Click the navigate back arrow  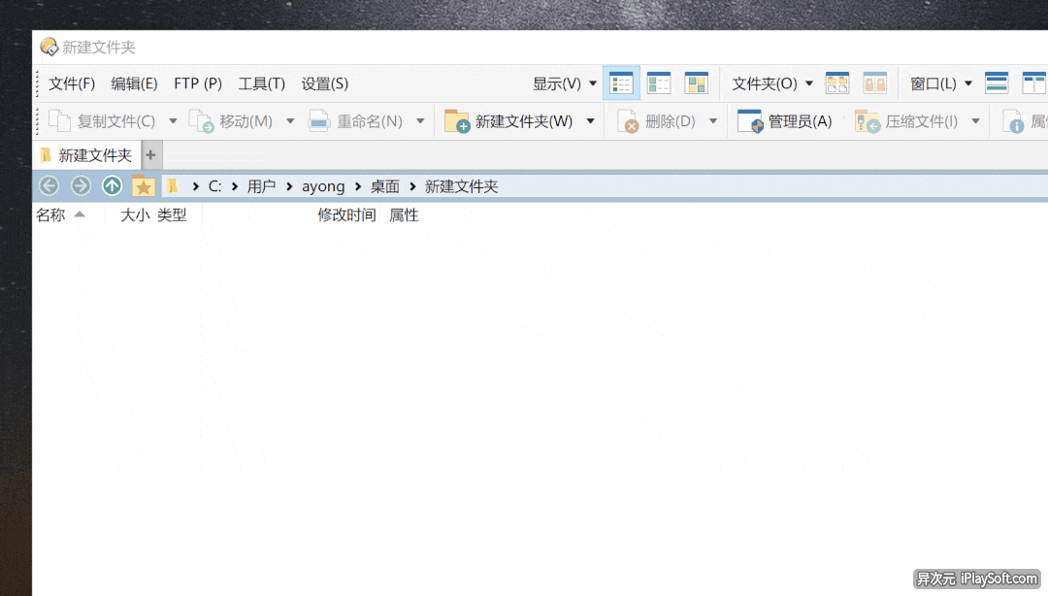coord(49,186)
